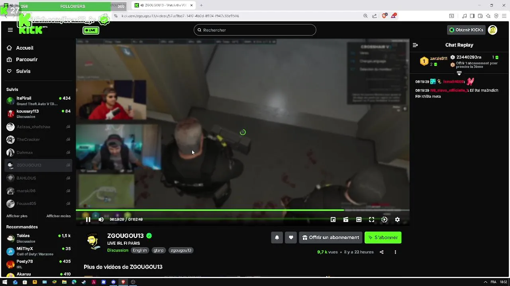Open the browser media control music icon
Viewport: 510px width, 286px height.
click(x=464, y=16)
